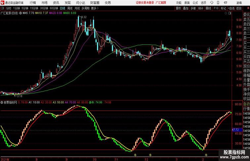Toggle the side panel icon beside the diamond
The image size is (250, 161).
click(x=229, y=13)
